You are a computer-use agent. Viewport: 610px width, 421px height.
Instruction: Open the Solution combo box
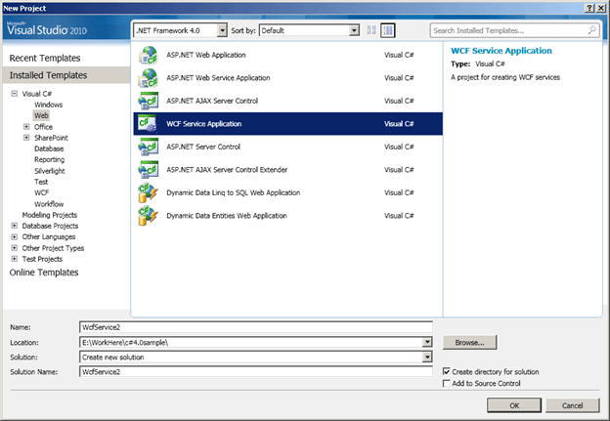pyautogui.click(x=427, y=357)
